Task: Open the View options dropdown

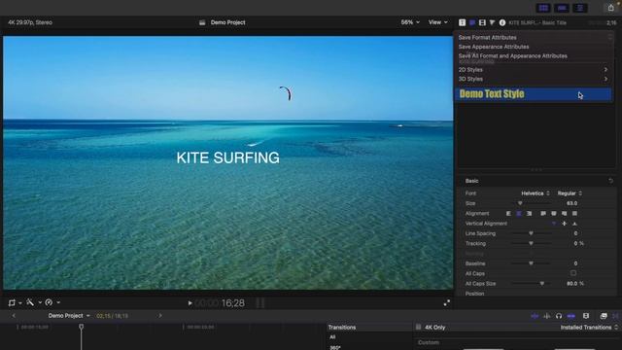Action: tap(437, 22)
